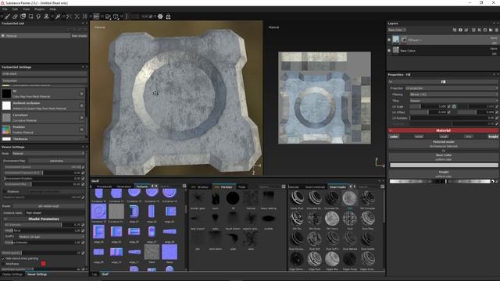Switch to the 3D/2D split view icon
This screenshot has height=281, width=500.
click(x=96, y=16)
